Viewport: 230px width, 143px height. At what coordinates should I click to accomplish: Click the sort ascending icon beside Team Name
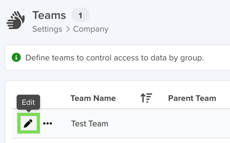[x=146, y=98]
